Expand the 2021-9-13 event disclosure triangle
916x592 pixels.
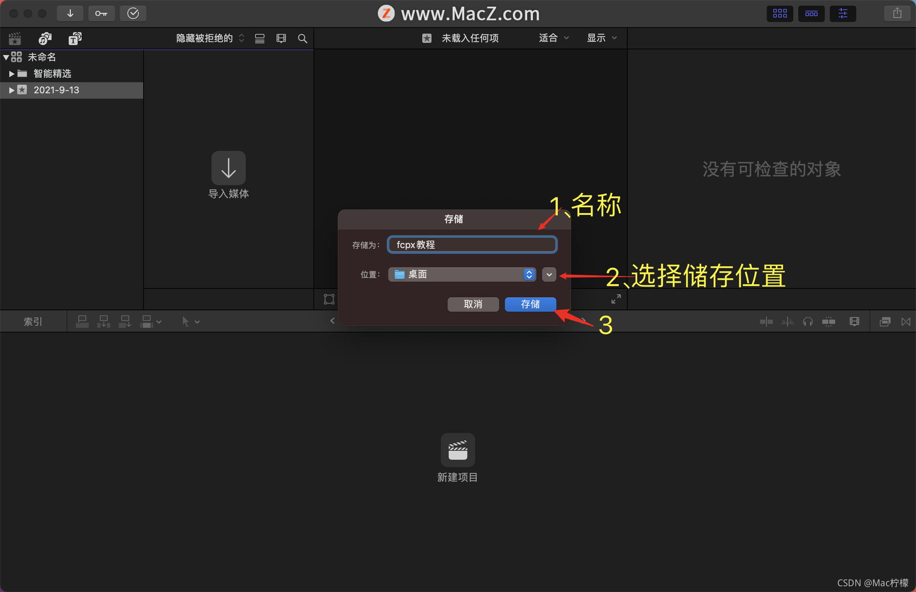click(11, 90)
